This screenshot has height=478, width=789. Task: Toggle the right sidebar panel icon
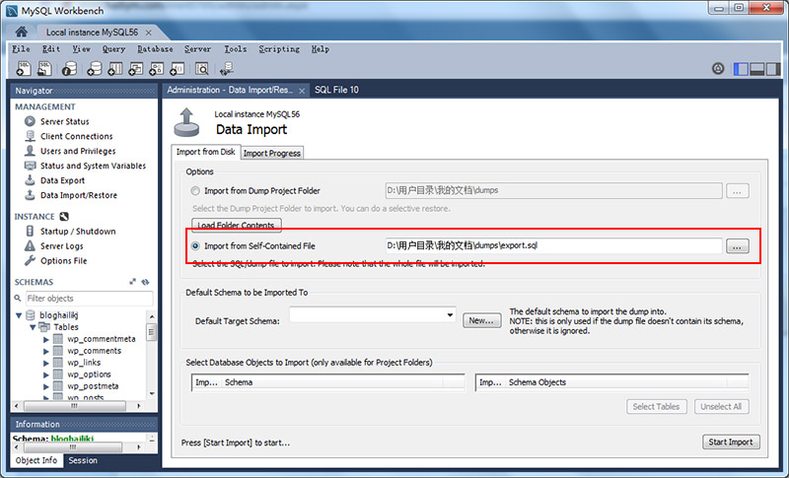click(773, 69)
